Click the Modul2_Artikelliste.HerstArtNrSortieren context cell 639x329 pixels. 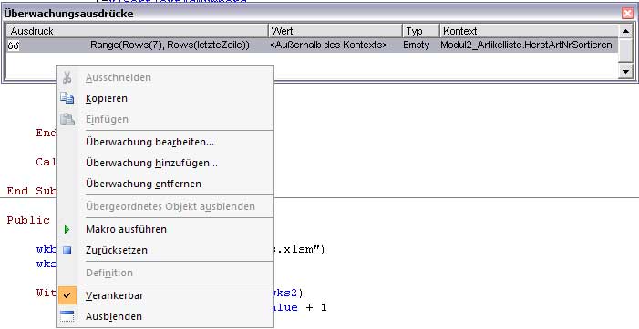[526, 45]
